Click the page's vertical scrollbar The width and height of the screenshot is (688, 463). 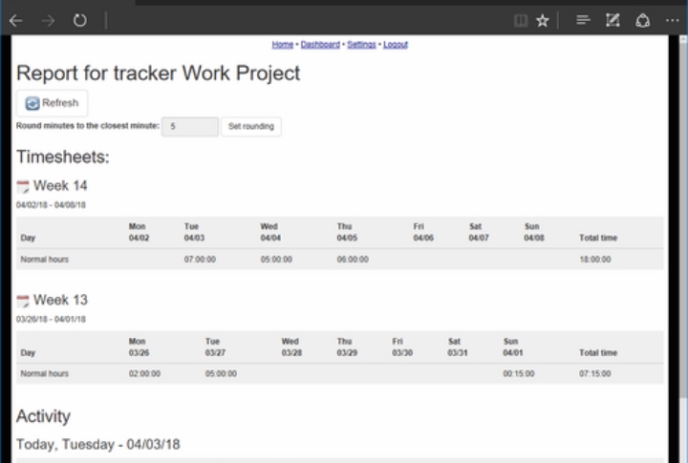pos(682,239)
